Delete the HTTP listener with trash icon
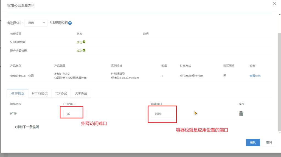The width and height of the screenshot is (281, 157). (241, 113)
